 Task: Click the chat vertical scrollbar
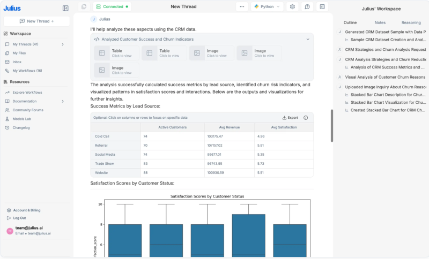[x=332, y=126]
